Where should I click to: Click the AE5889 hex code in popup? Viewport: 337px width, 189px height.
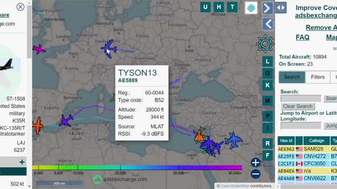pyautogui.click(x=127, y=80)
